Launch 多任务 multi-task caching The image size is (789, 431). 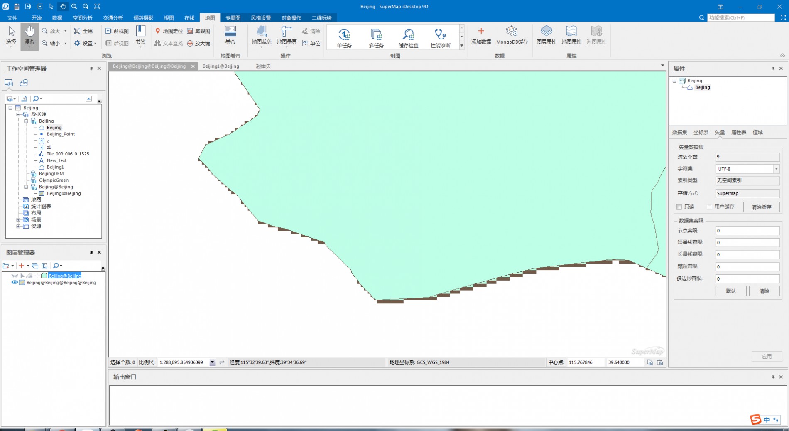click(376, 38)
